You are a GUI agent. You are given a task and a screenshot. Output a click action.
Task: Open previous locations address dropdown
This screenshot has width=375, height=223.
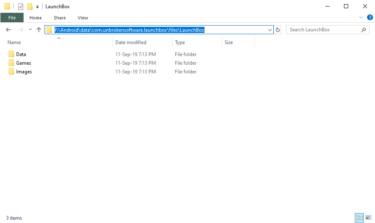[270, 30]
